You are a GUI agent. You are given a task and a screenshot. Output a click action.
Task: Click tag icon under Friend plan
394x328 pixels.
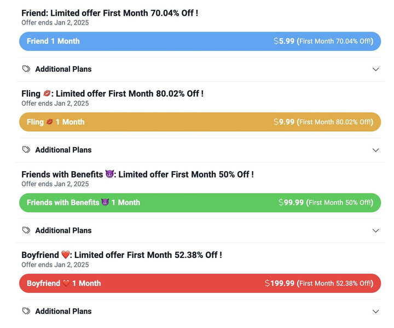pos(26,69)
